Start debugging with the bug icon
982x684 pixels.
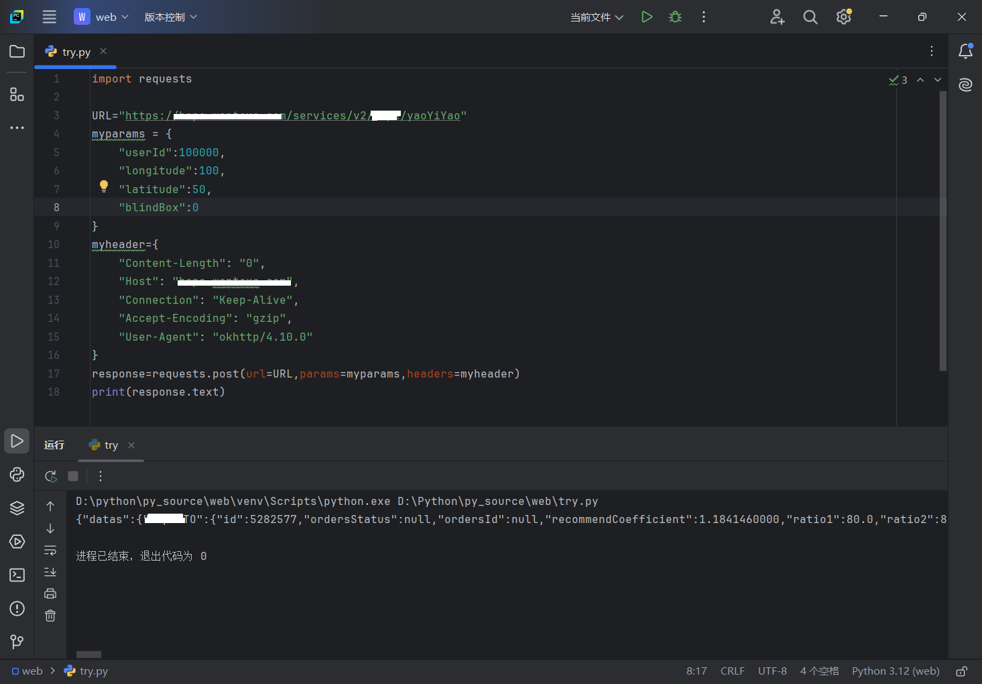pyautogui.click(x=675, y=17)
